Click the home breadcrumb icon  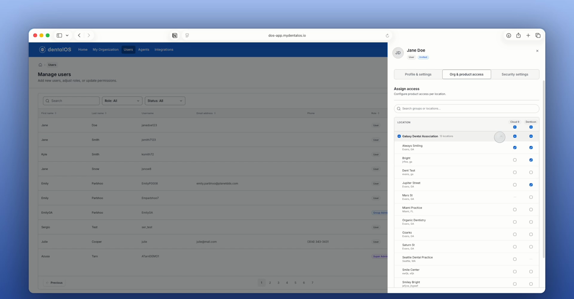click(x=40, y=65)
